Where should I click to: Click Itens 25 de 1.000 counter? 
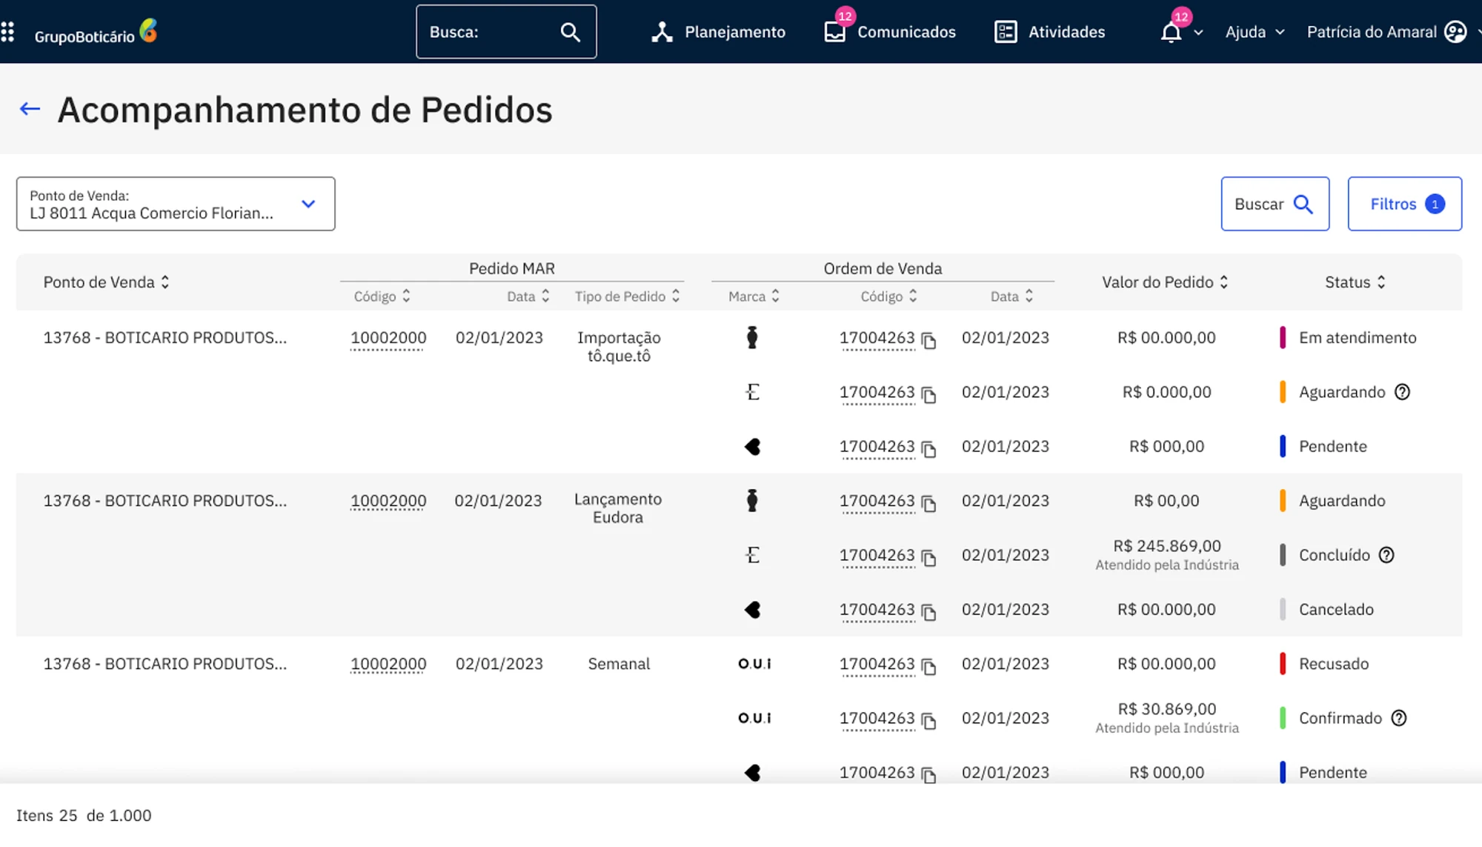pyautogui.click(x=84, y=815)
